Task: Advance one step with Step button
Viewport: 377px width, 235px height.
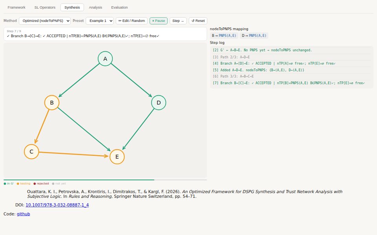Action: 178,21
